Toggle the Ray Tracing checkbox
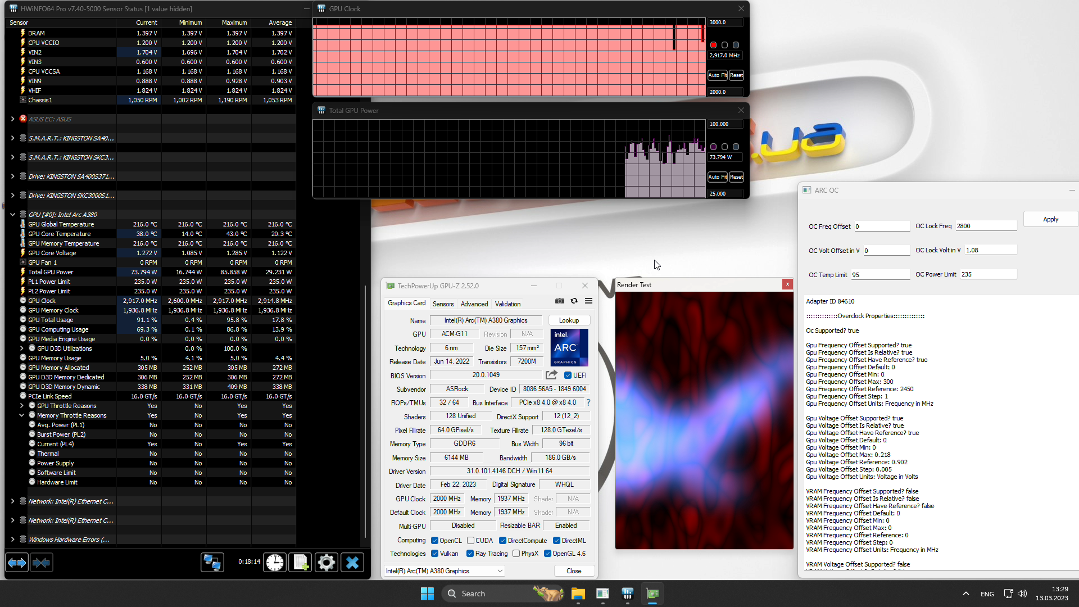1079x607 pixels. (x=470, y=554)
